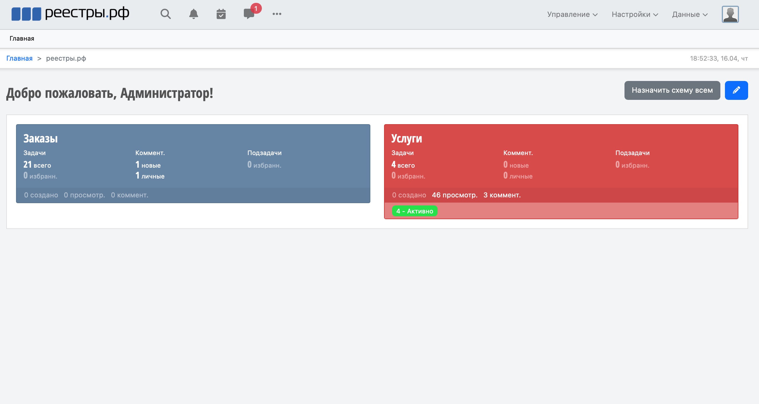Open 0 избранн. subtasks in Заказы

[264, 165]
